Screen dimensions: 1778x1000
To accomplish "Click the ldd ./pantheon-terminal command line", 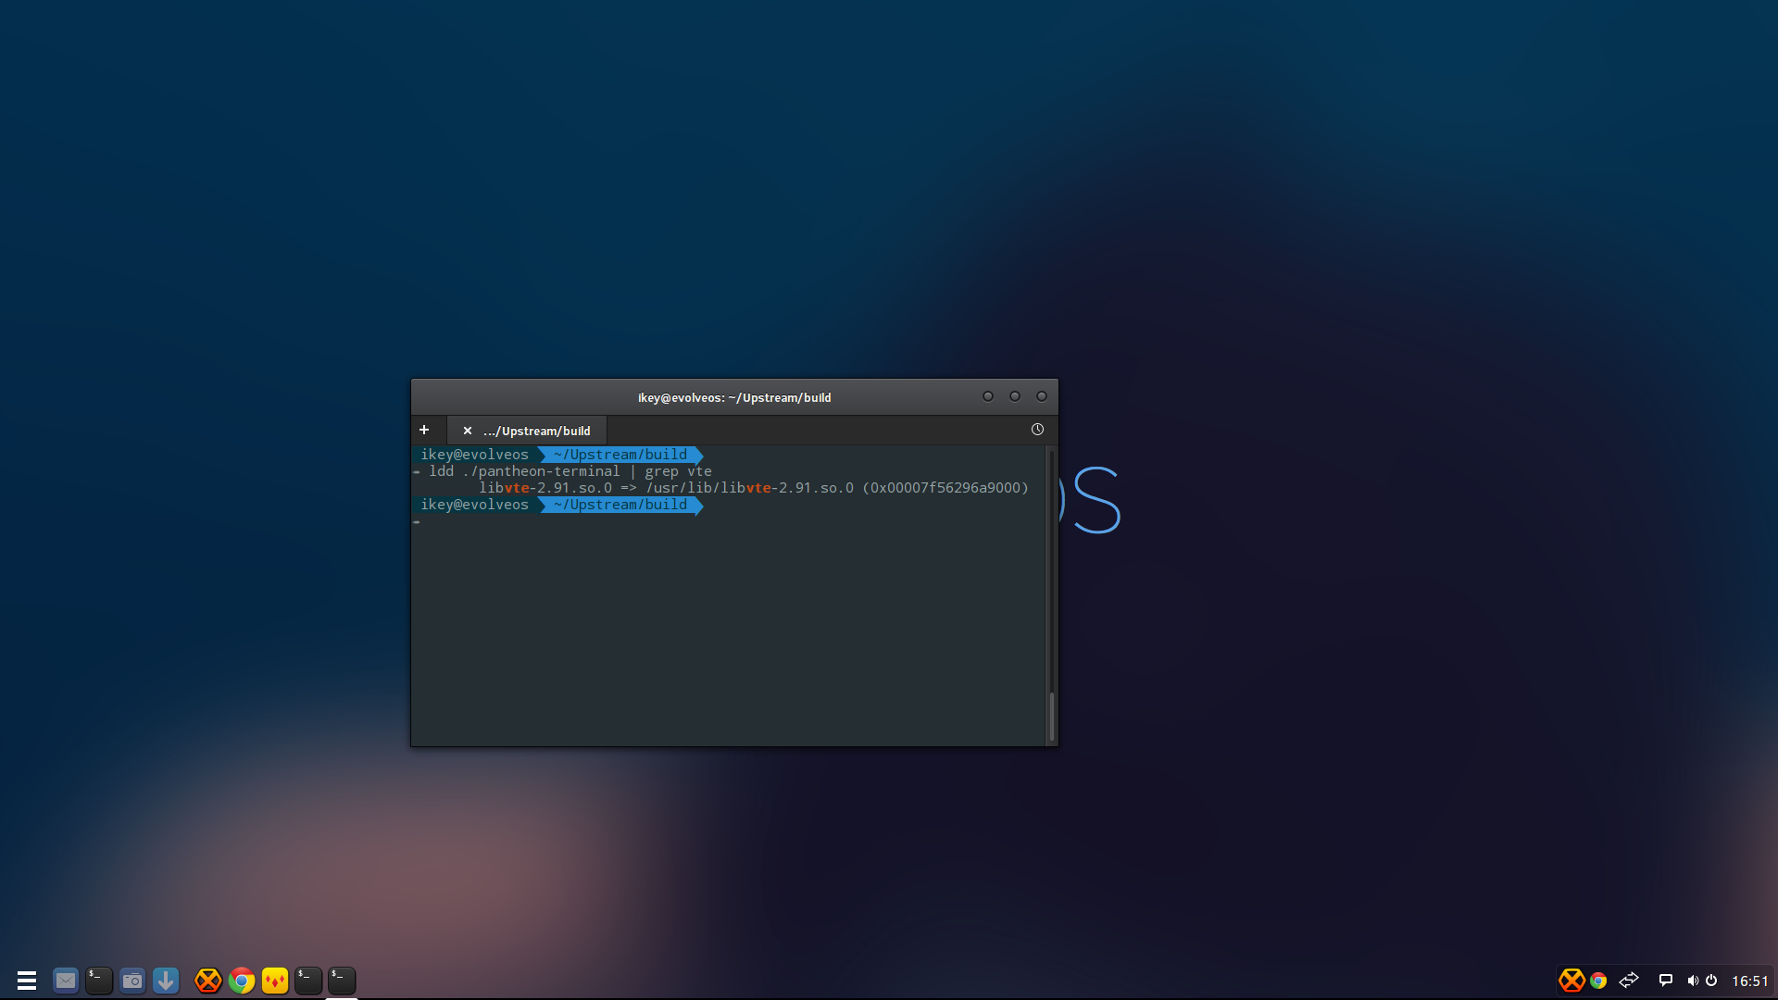I will pyautogui.click(x=570, y=471).
